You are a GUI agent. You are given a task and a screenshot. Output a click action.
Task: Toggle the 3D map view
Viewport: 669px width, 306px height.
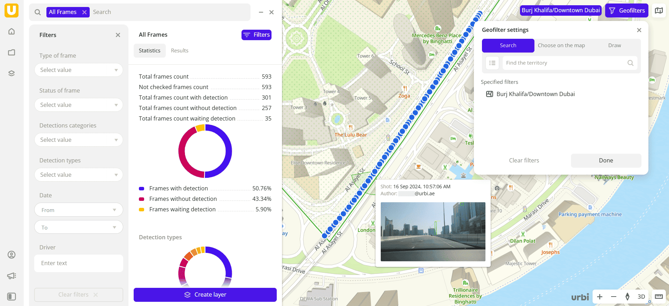(x=641, y=297)
